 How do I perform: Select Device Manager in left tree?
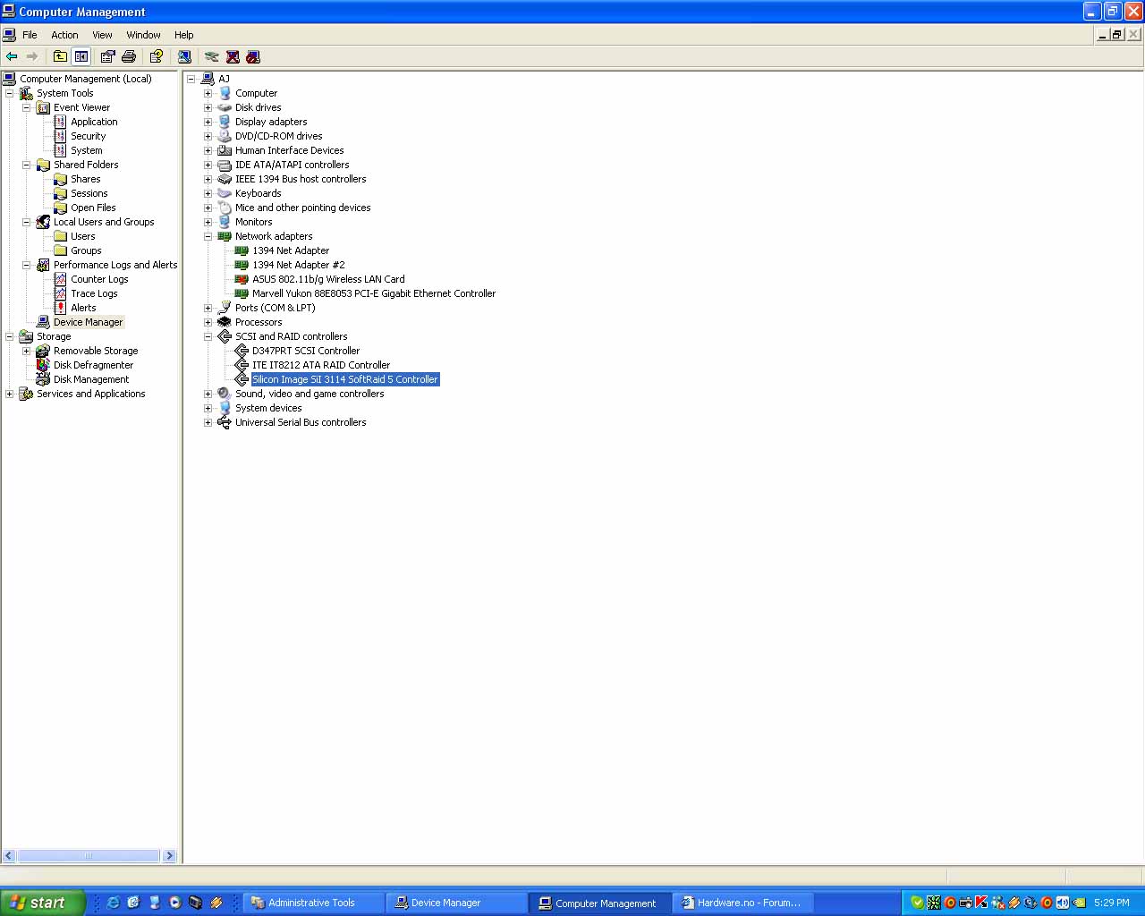coord(88,322)
